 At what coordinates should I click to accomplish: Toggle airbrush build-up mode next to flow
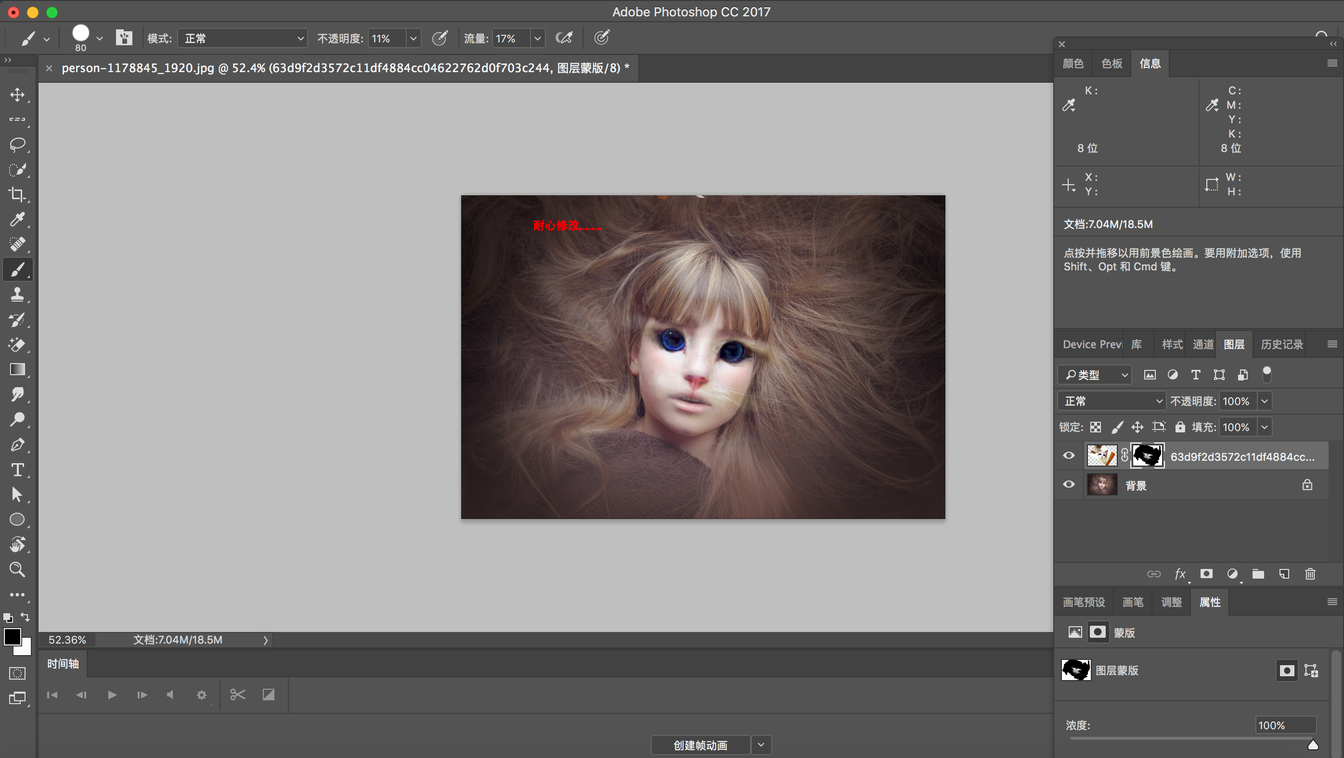[564, 38]
